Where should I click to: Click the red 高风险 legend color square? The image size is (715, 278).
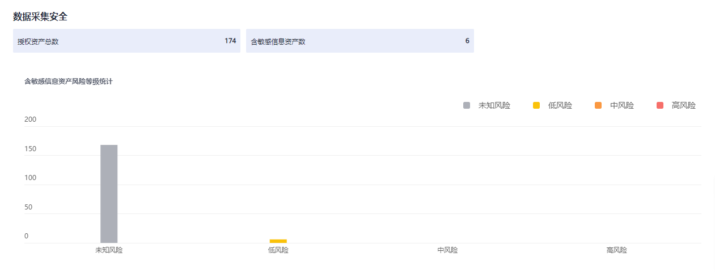pos(659,105)
